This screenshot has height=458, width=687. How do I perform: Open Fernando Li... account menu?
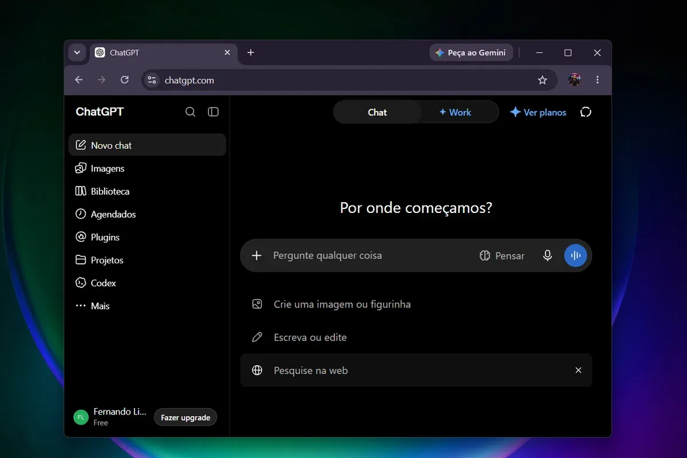(x=110, y=417)
